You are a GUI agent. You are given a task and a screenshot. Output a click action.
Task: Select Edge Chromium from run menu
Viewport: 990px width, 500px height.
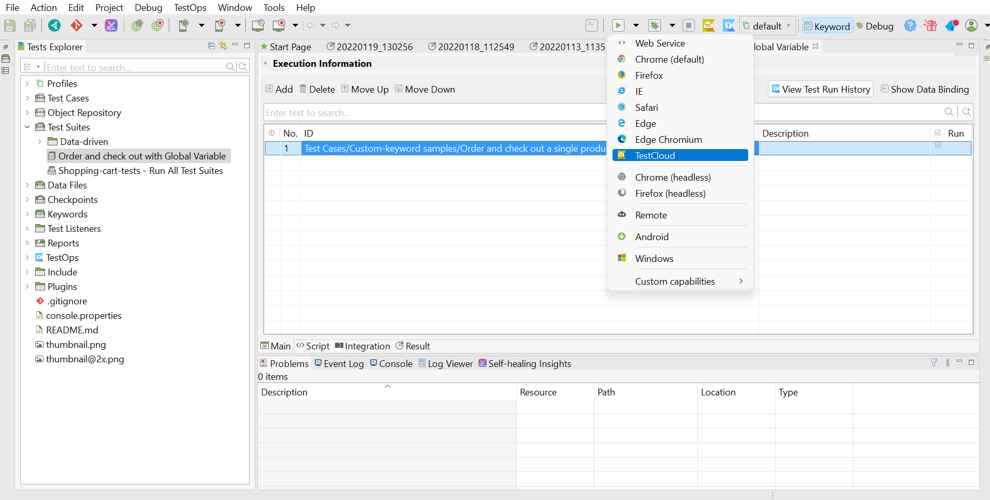[x=680, y=139]
